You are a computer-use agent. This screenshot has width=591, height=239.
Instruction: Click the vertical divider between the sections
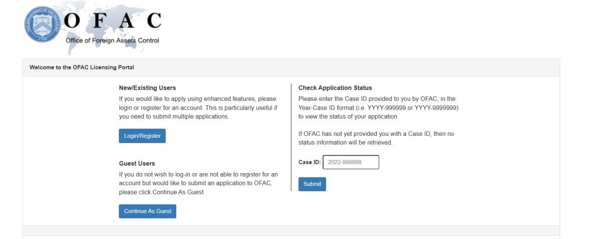coord(291,137)
